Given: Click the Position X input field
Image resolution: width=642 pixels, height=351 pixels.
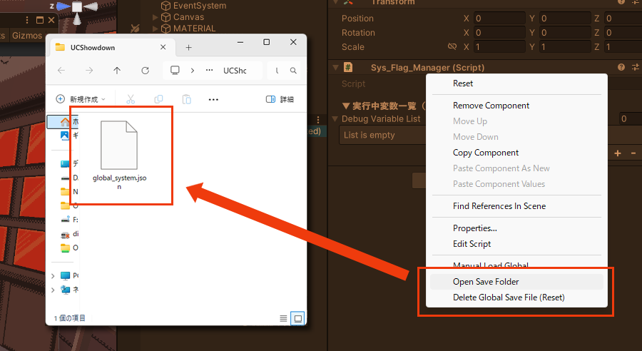Looking at the screenshot, I should pyautogui.click(x=496, y=19).
